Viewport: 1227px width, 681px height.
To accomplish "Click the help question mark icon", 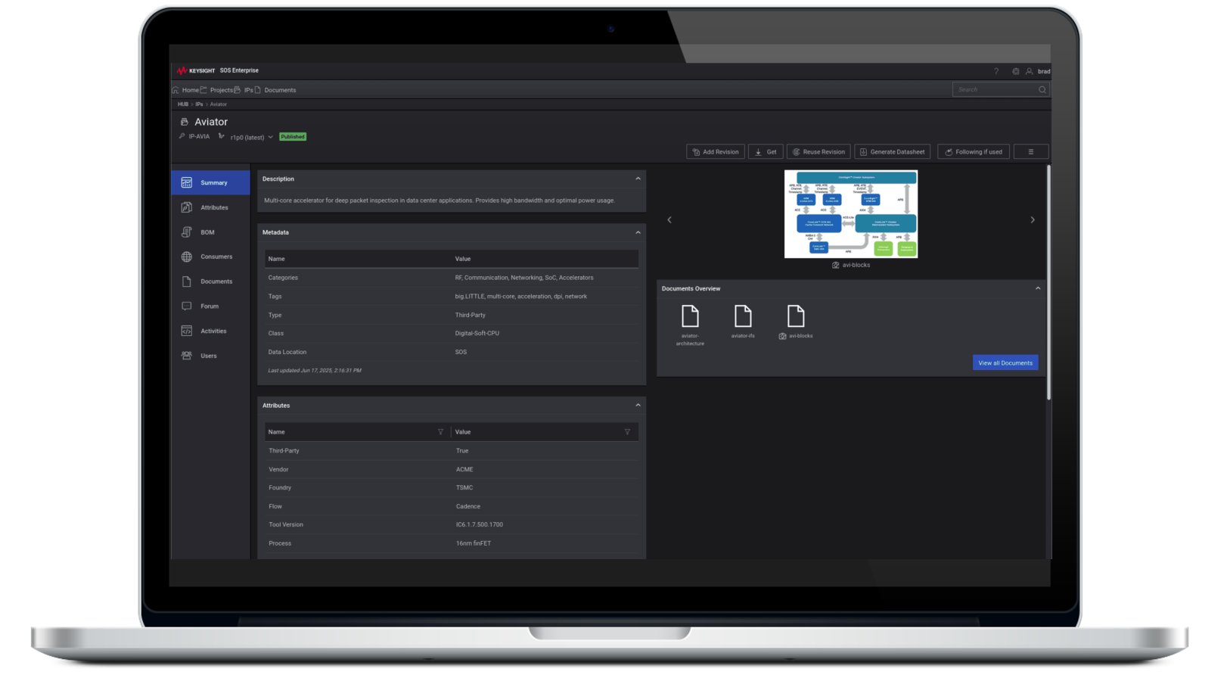I will click(996, 71).
